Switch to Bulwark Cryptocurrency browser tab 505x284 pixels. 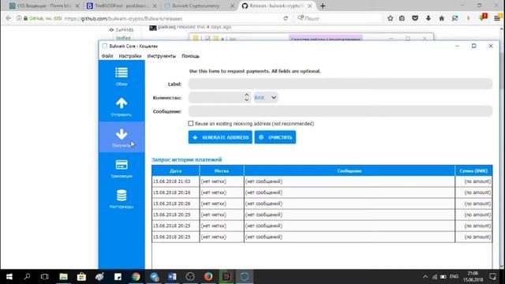coord(199,6)
